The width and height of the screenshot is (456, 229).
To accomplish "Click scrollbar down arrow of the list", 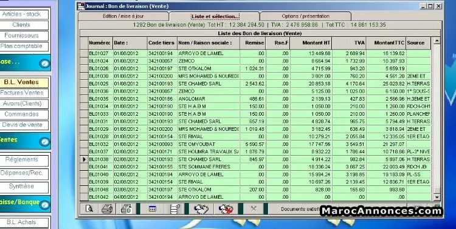I will tap(437, 197).
